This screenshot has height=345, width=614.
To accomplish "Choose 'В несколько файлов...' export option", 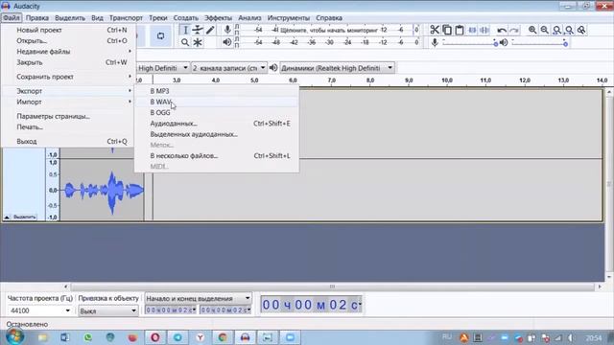I will tap(217, 155).
